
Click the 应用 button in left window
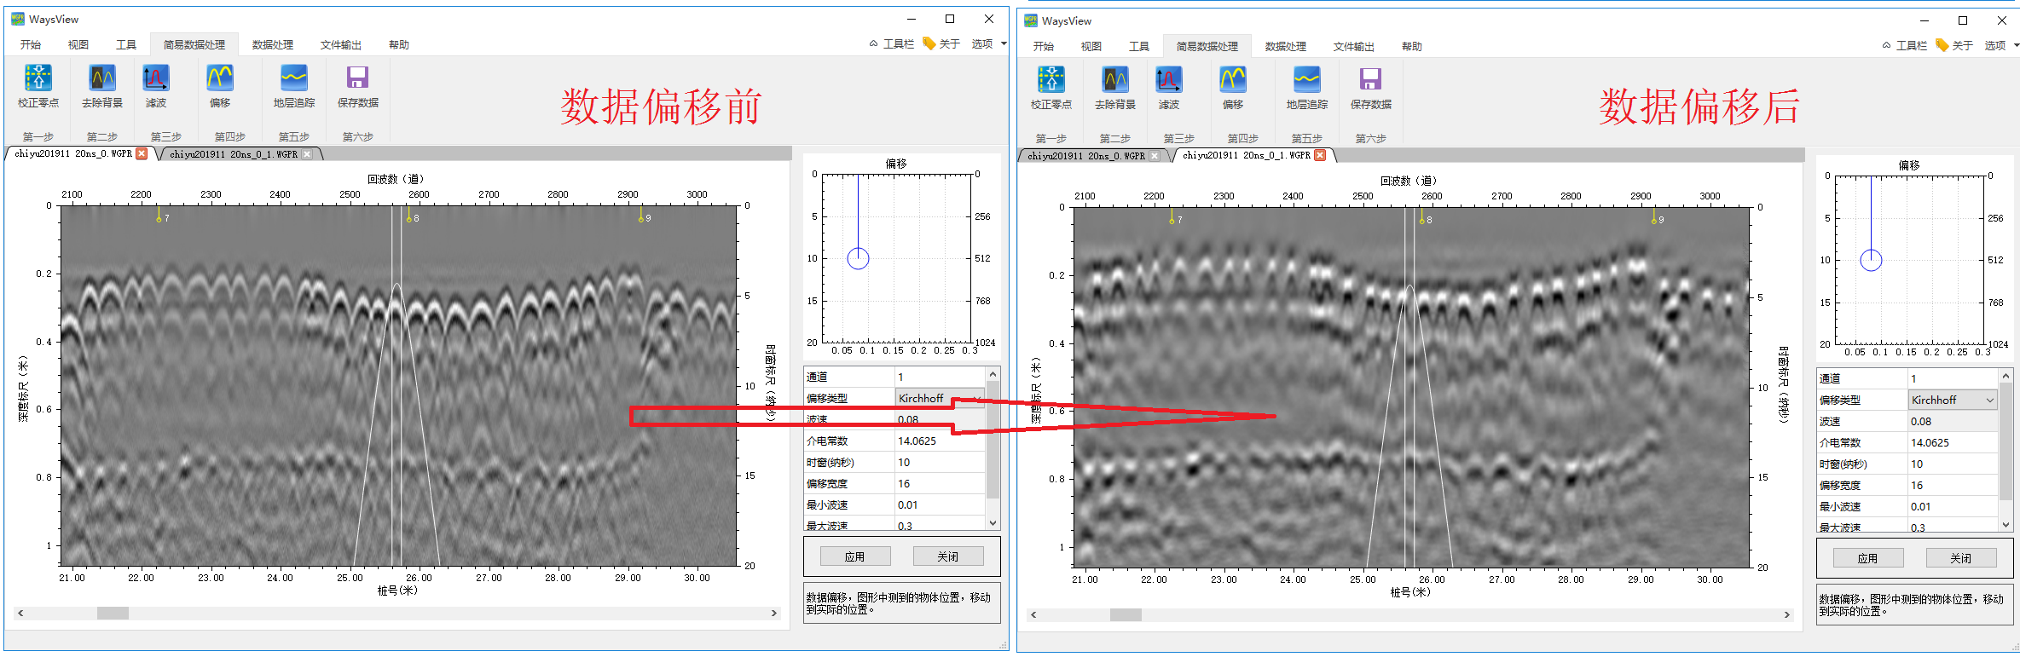[x=854, y=556]
